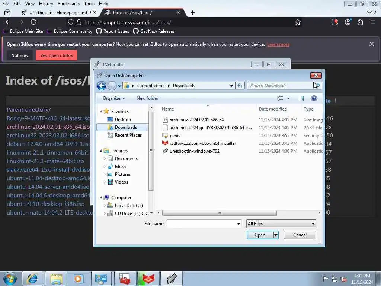Open the address path history dropdown
Viewport: 381px width, 286px height.
point(231,86)
